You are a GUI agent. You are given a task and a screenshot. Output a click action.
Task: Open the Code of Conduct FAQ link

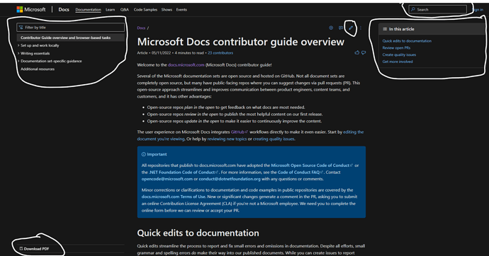tap(300, 173)
